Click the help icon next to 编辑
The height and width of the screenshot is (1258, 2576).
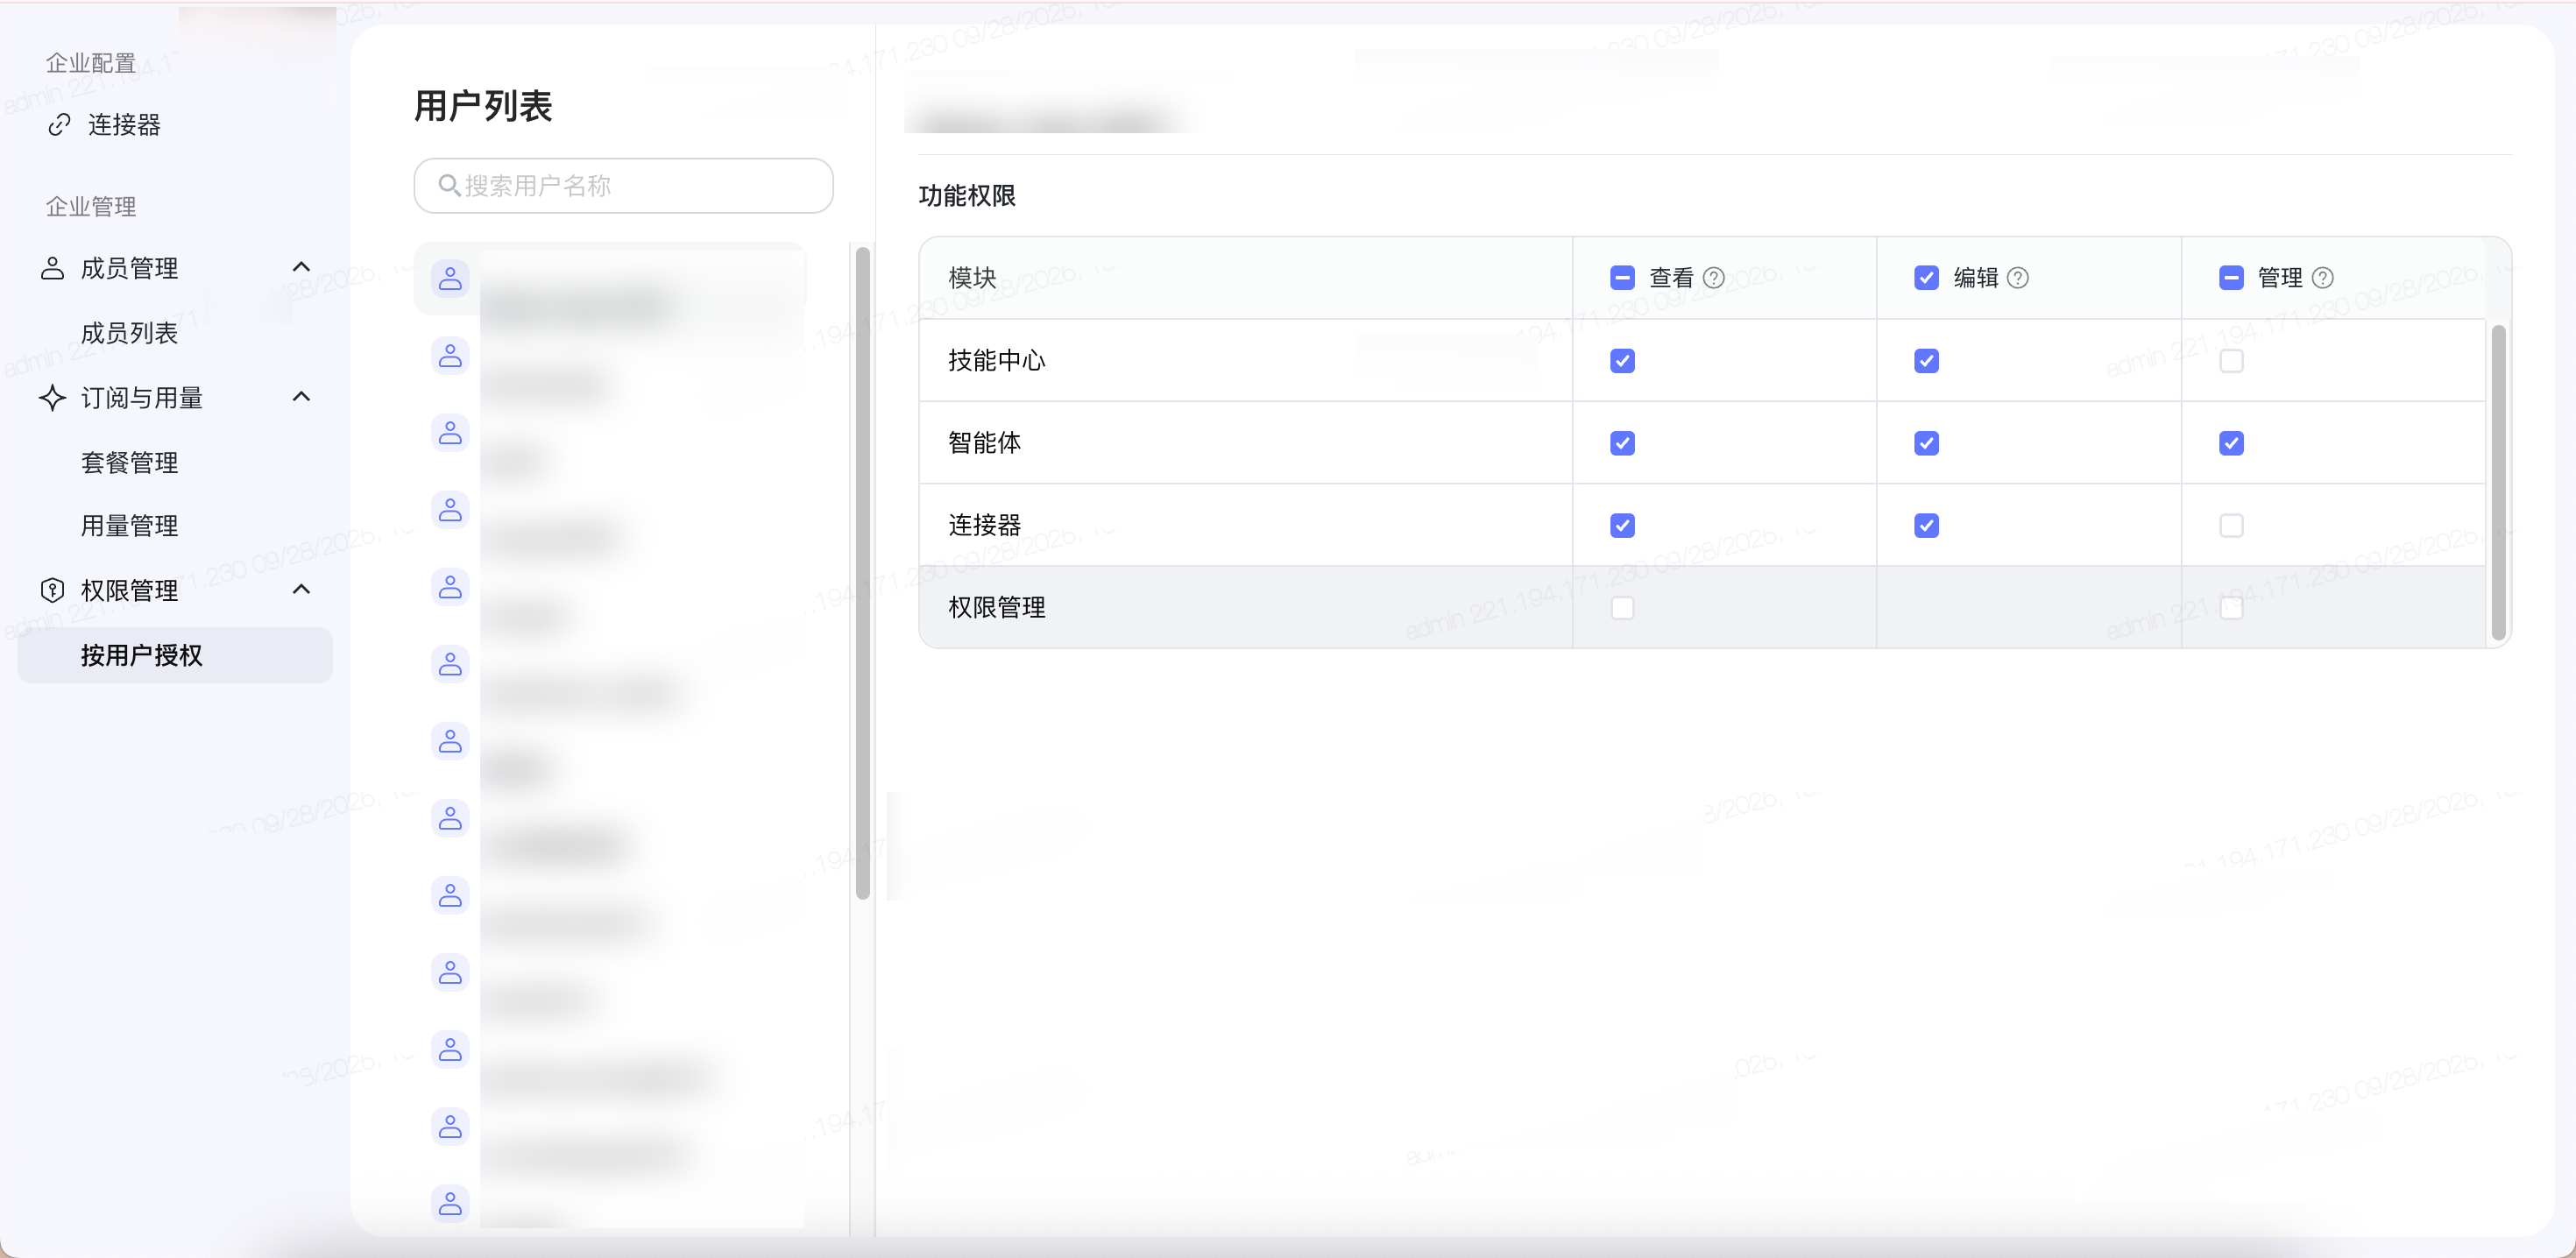(x=2018, y=278)
